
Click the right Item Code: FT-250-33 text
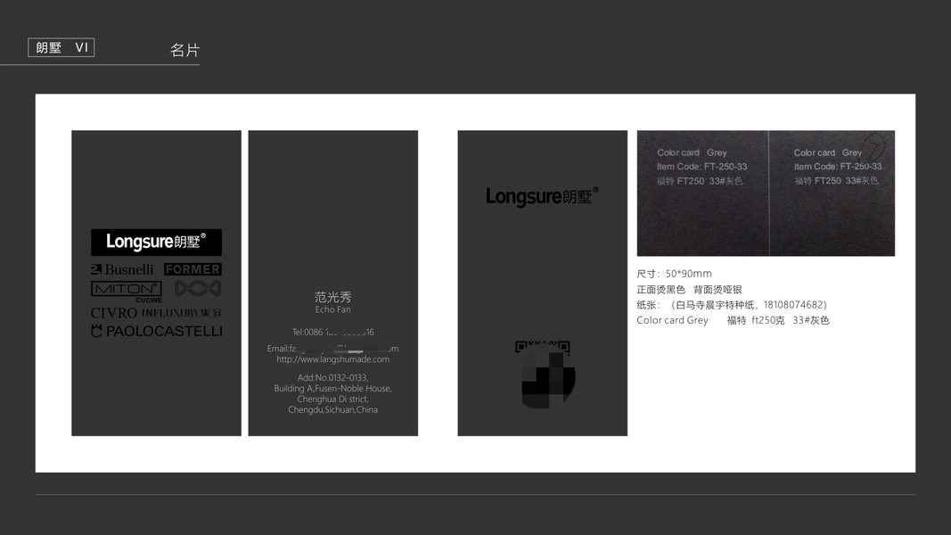[838, 166]
